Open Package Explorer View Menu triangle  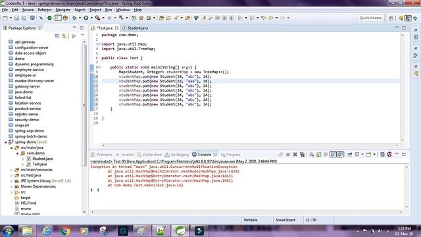point(82,36)
